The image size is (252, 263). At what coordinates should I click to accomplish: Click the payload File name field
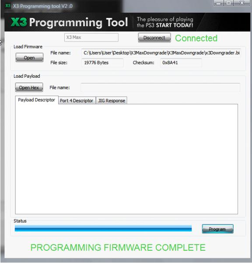pos(160,87)
